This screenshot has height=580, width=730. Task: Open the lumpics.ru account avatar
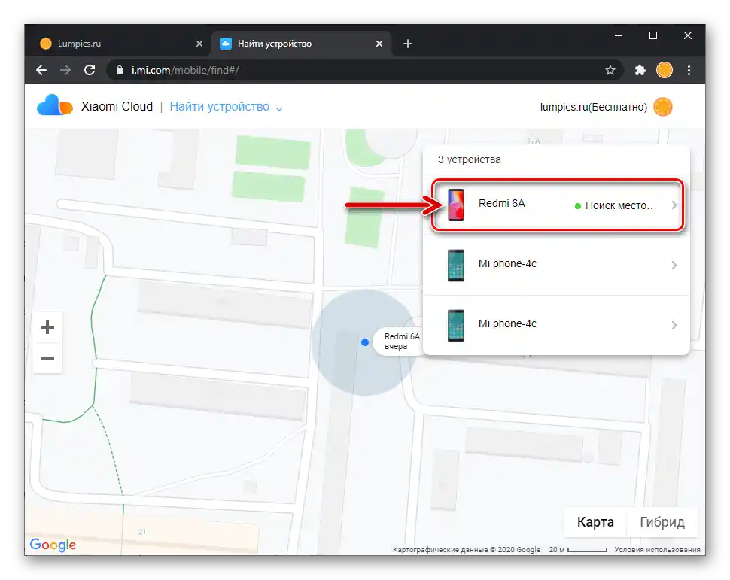click(x=663, y=107)
